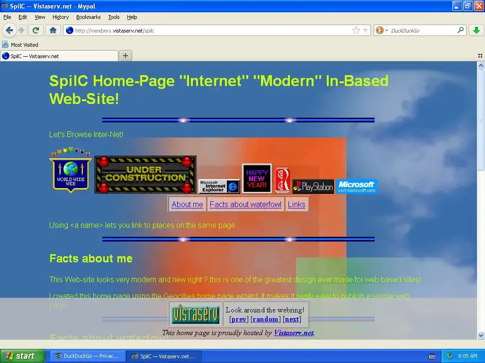Open the View menu
Image resolution: width=485 pixels, height=363 pixels.
point(40,17)
